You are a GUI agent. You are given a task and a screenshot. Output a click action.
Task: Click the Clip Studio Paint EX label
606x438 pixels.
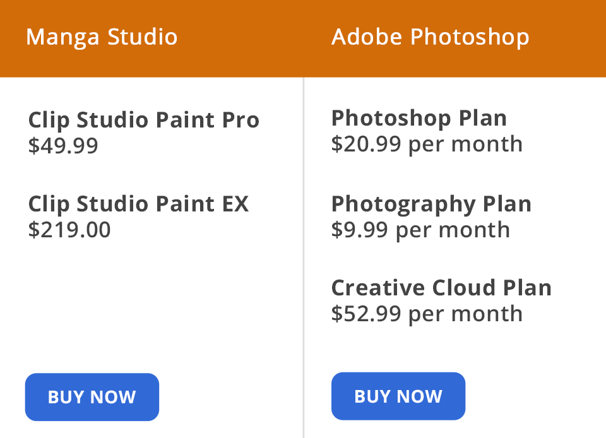click(x=138, y=204)
